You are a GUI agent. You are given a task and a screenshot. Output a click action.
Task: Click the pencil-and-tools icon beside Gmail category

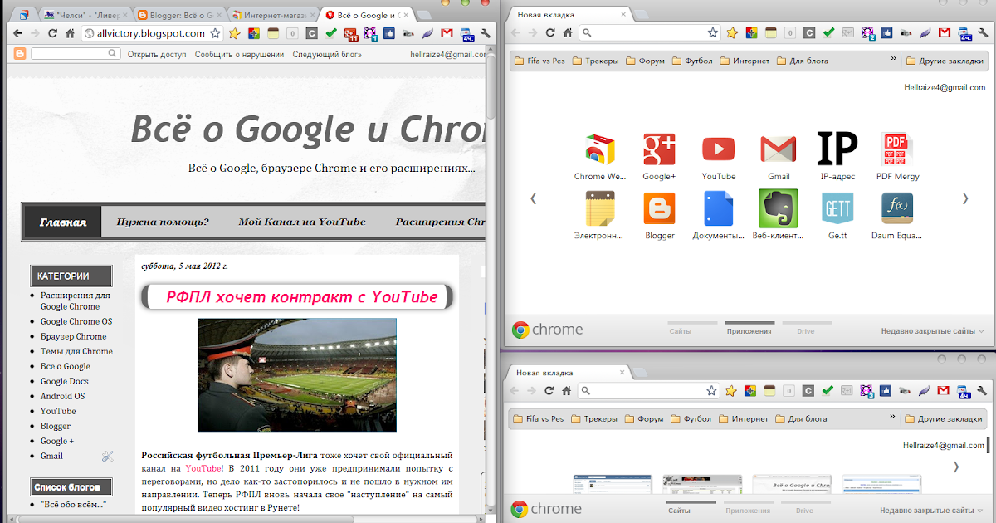tap(107, 456)
